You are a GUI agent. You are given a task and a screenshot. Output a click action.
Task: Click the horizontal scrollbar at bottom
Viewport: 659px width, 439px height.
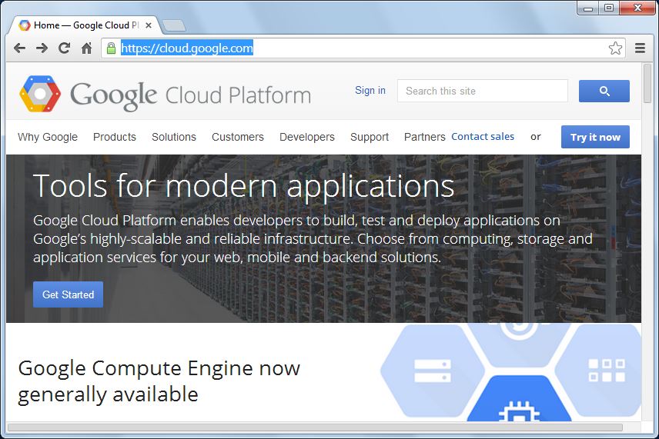point(315,427)
